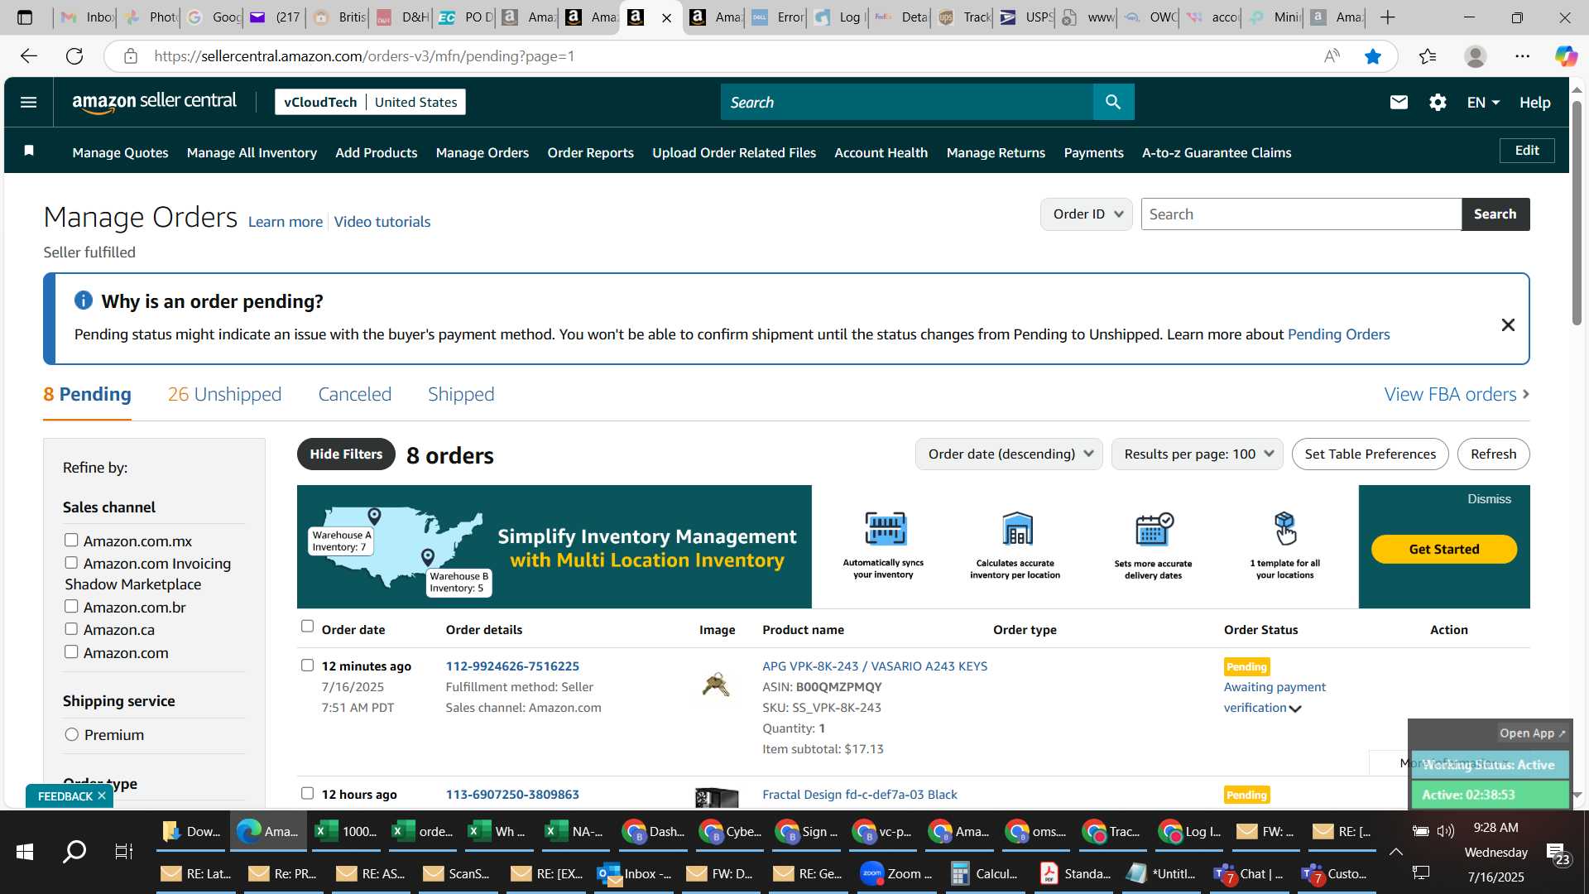Open Account Health menu item

(881, 152)
